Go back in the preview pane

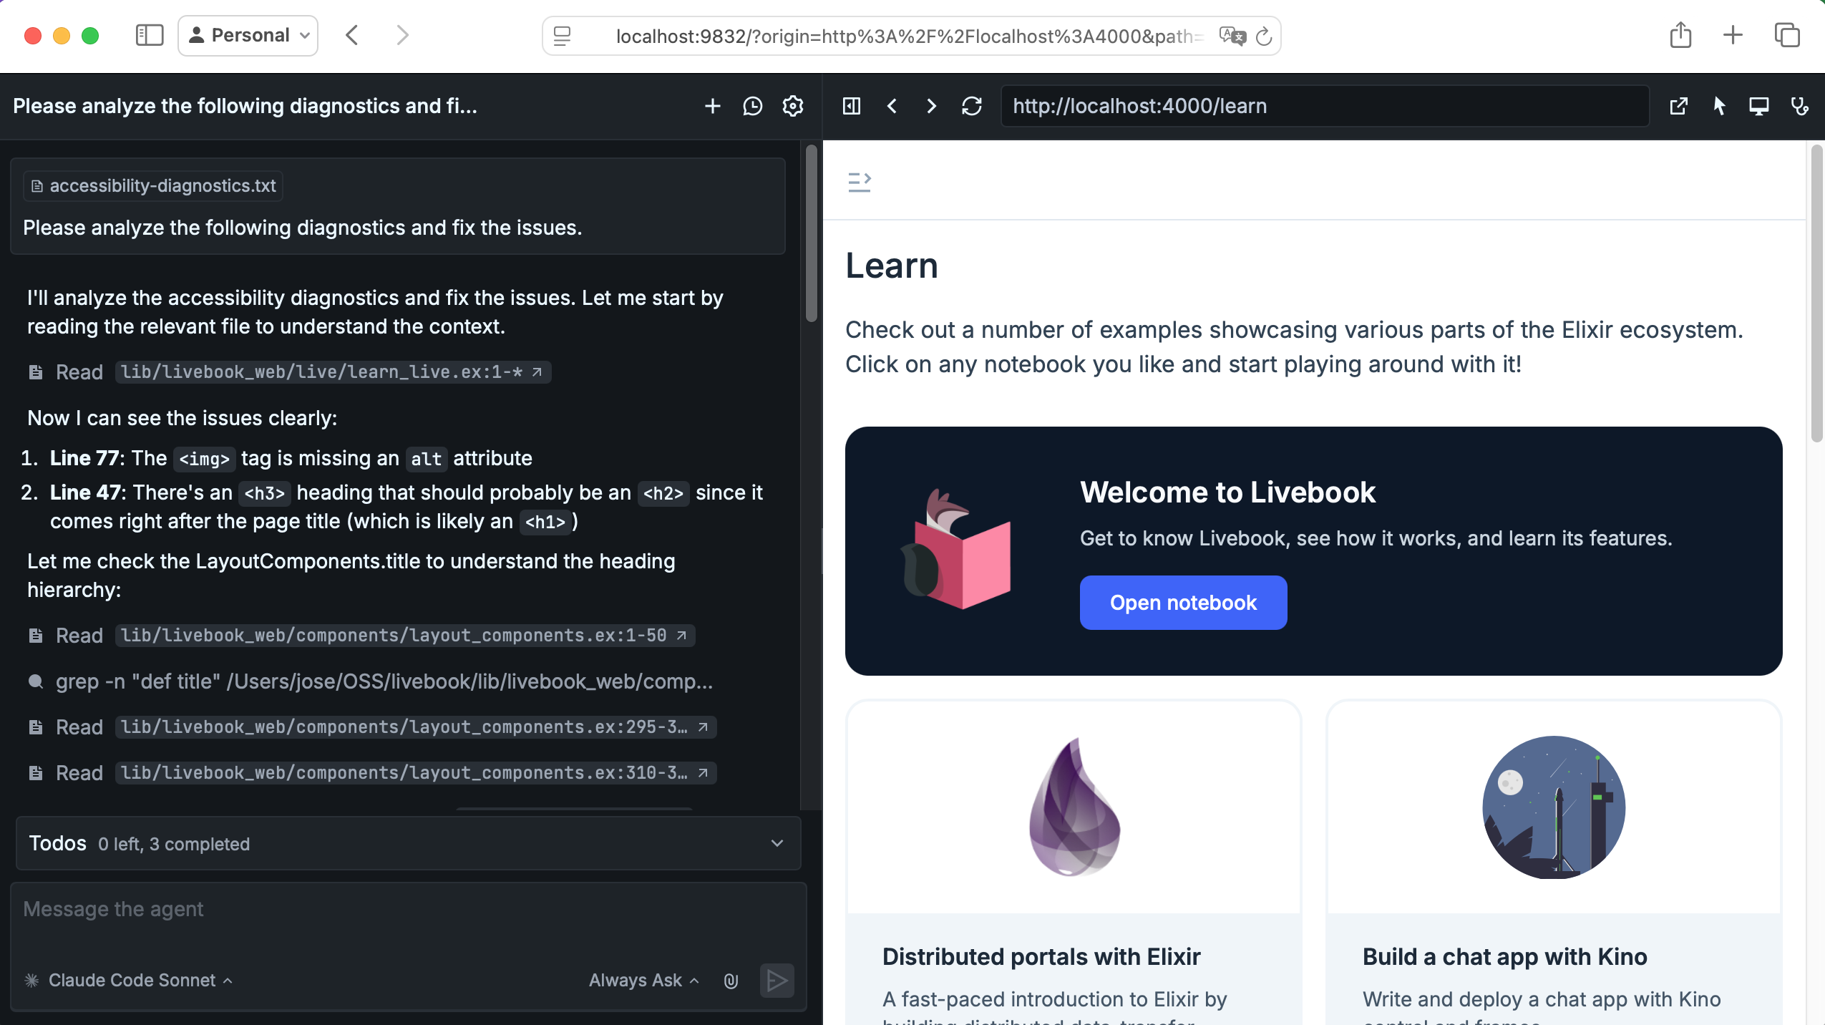point(892,106)
